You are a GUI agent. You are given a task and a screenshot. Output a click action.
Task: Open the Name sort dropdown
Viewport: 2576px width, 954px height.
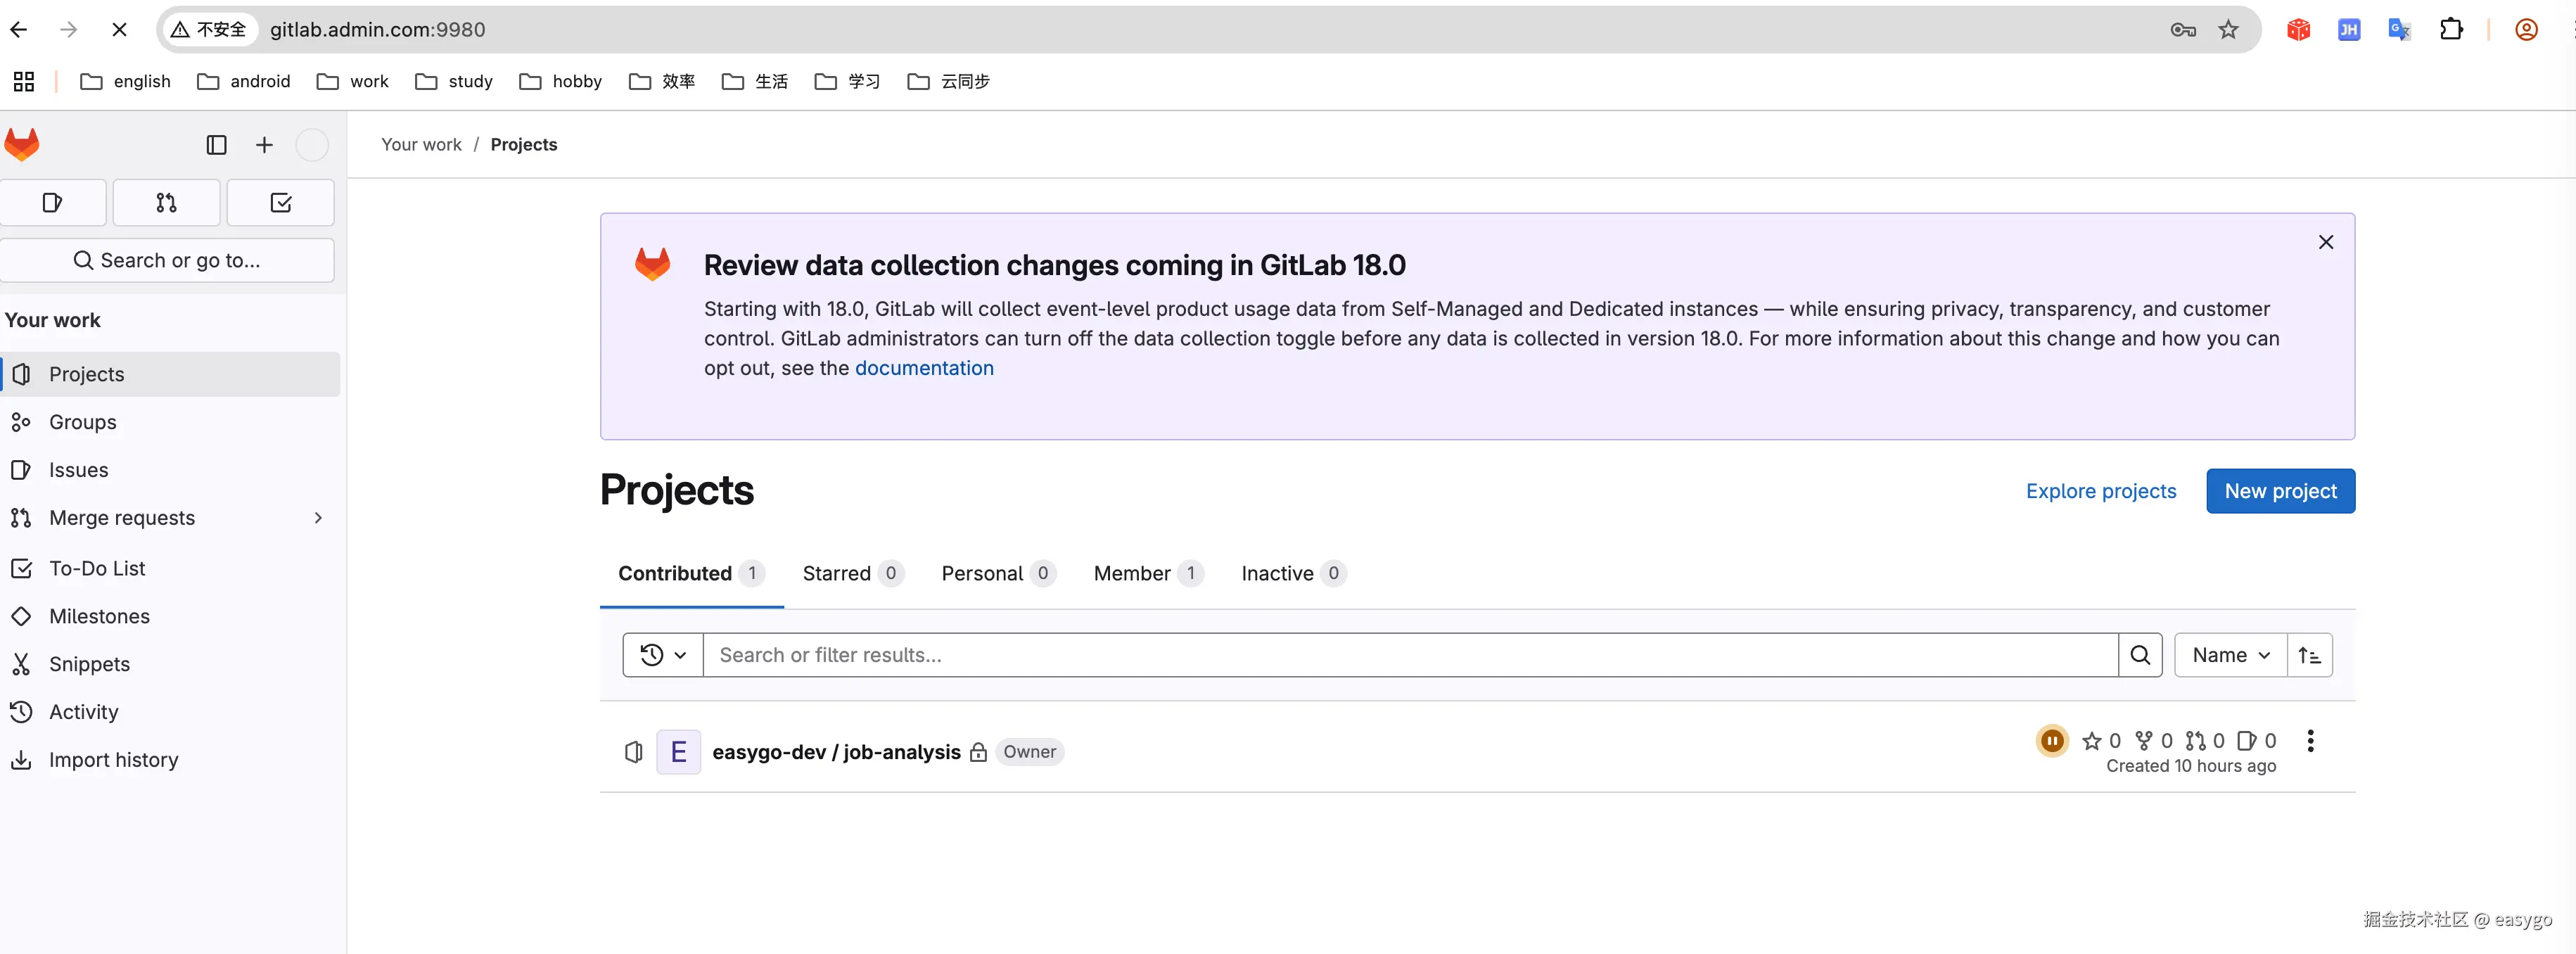[x=2230, y=655]
